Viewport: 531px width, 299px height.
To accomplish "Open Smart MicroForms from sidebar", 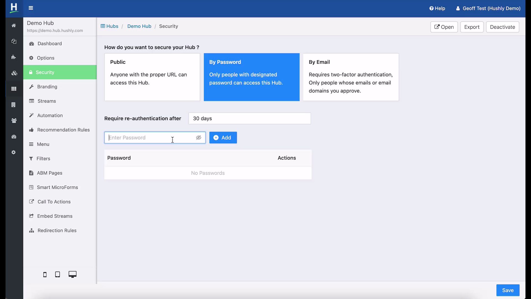I will pos(57,187).
